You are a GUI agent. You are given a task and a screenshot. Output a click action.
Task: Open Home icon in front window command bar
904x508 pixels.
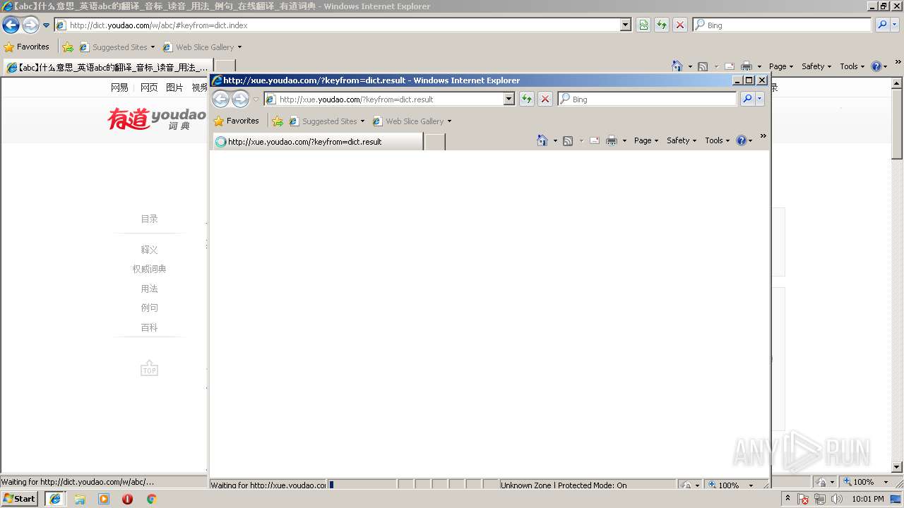coord(542,140)
